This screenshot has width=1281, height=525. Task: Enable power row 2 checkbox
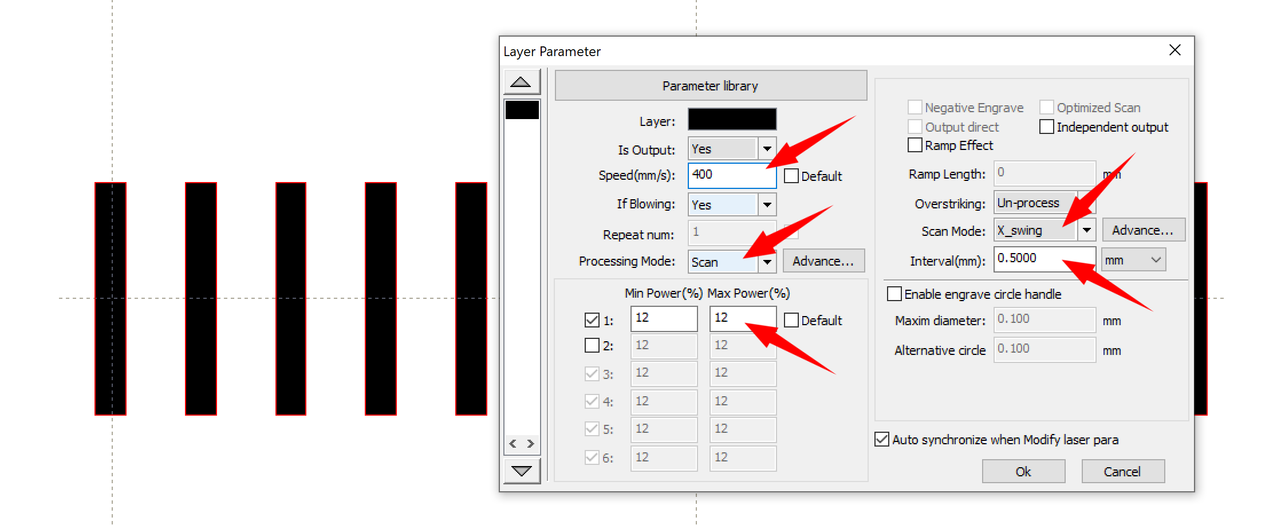tap(592, 345)
